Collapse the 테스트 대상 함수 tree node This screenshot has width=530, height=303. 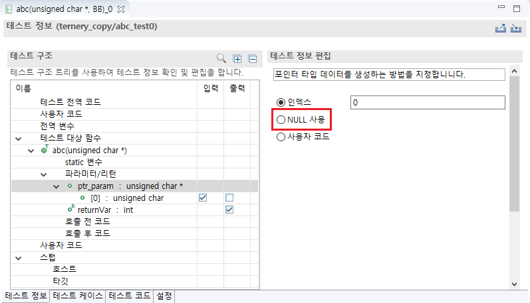(18, 139)
